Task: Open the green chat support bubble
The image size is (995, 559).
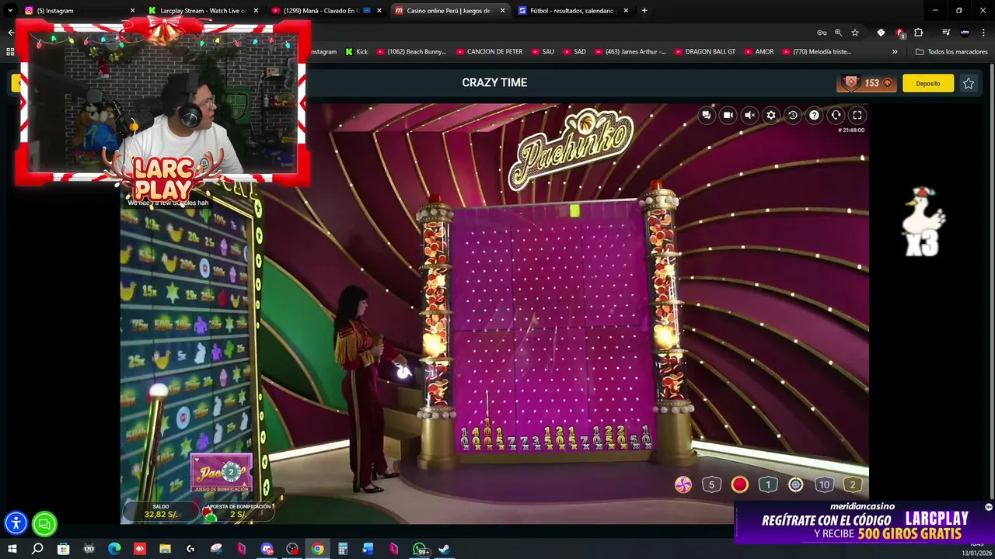Action: point(44,524)
